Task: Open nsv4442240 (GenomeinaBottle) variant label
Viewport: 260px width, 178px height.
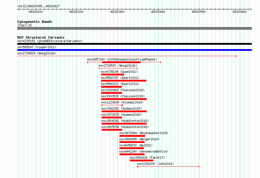Action: pos(144,151)
